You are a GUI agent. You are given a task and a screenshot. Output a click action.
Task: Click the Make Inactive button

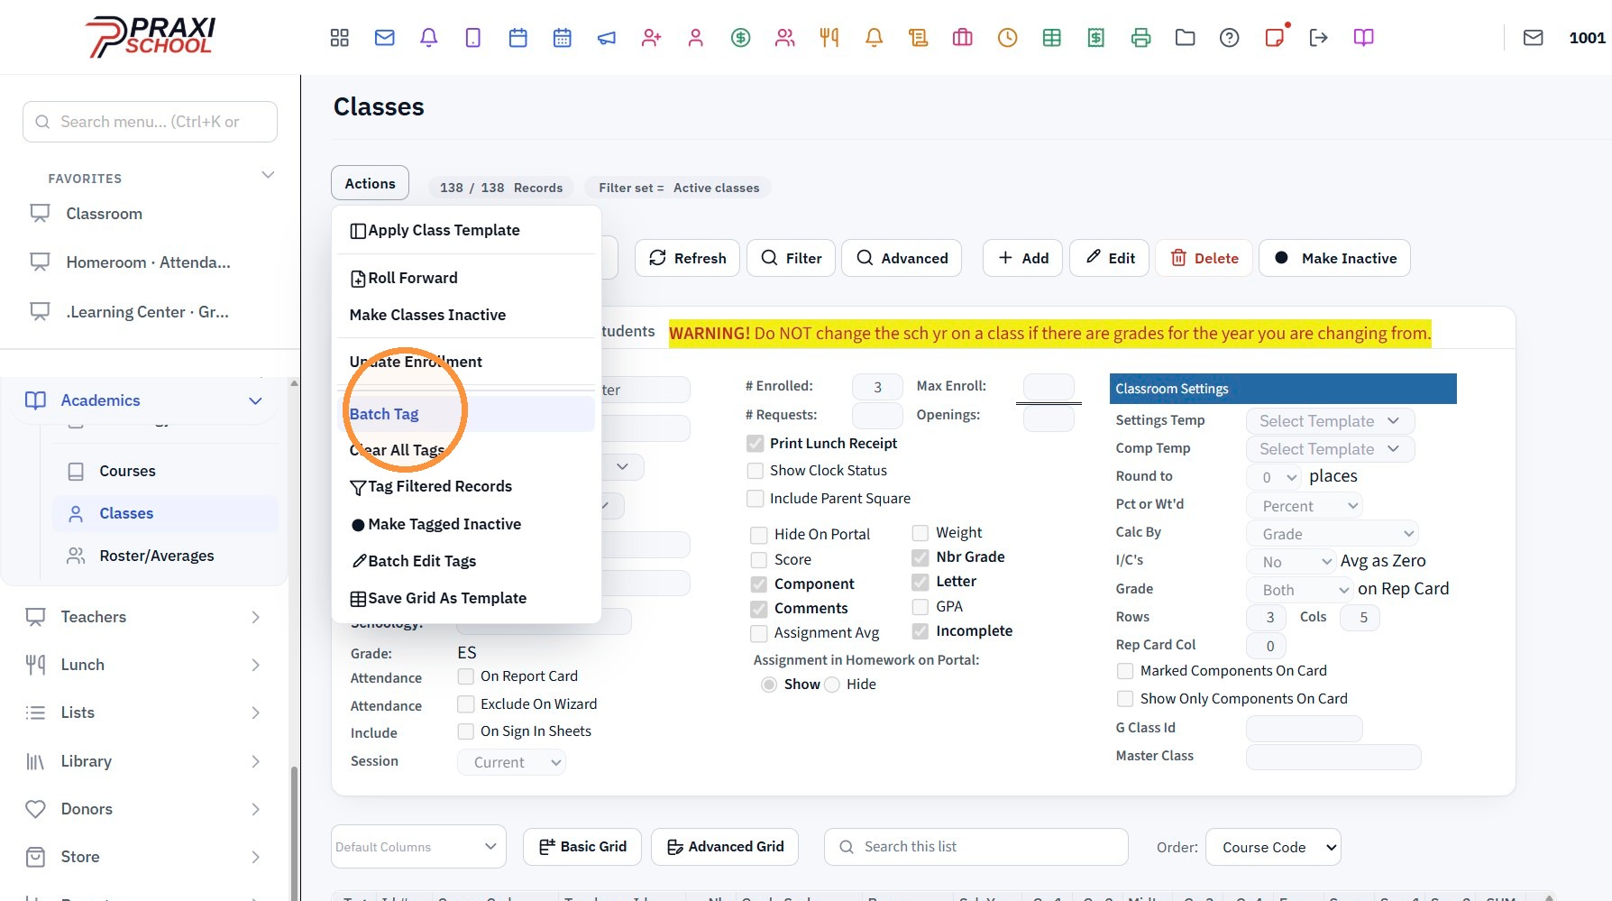pos(1334,258)
